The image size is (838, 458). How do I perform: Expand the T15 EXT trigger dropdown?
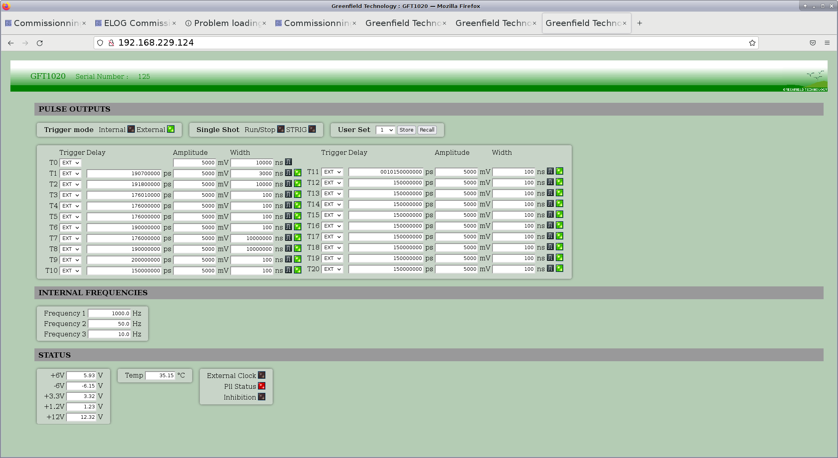(x=332, y=215)
